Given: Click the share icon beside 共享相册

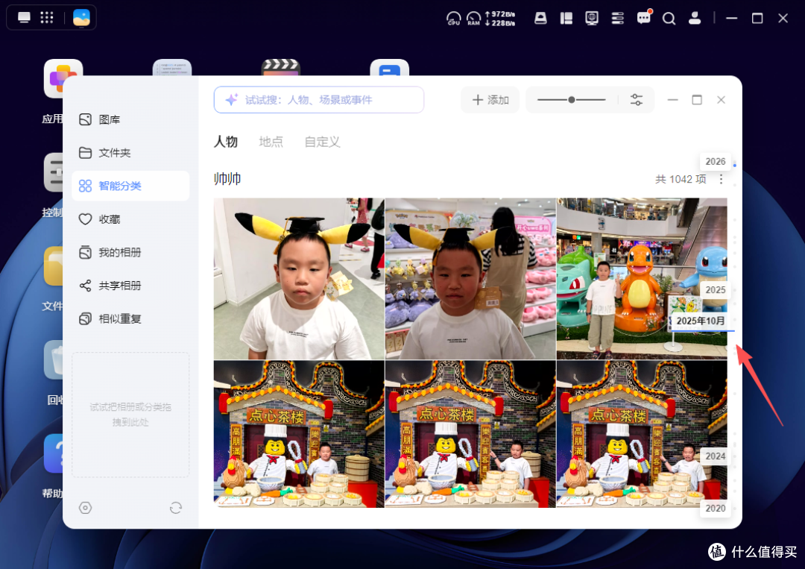Looking at the screenshot, I should (x=85, y=286).
